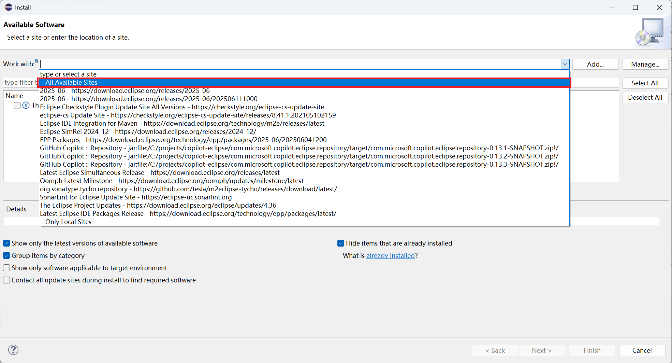Select GitHub Copilot Repository 0.13.3-SNAPSHOT entry
672x363 pixels.
[x=304, y=164]
